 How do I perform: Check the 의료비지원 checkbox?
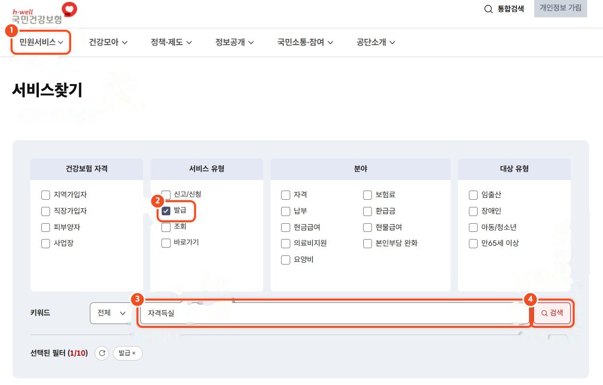point(285,243)
